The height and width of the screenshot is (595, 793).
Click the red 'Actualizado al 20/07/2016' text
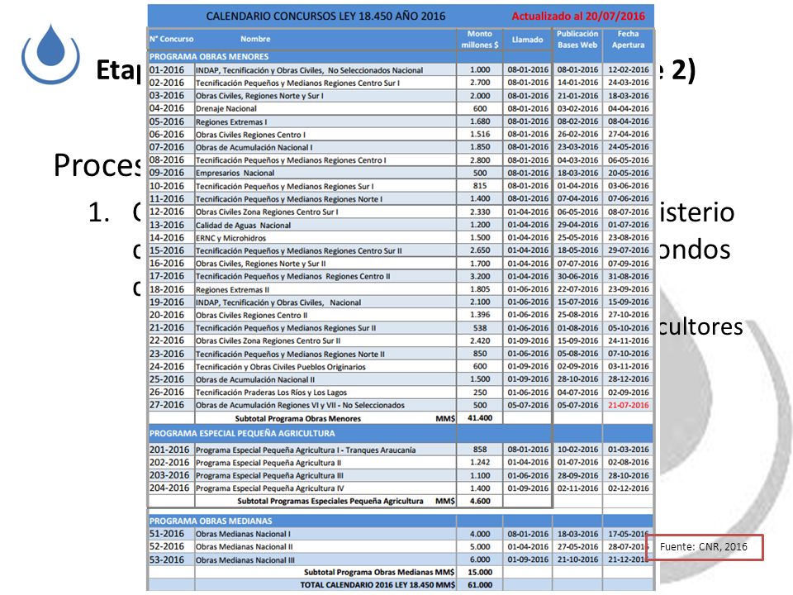pos(578,17)
